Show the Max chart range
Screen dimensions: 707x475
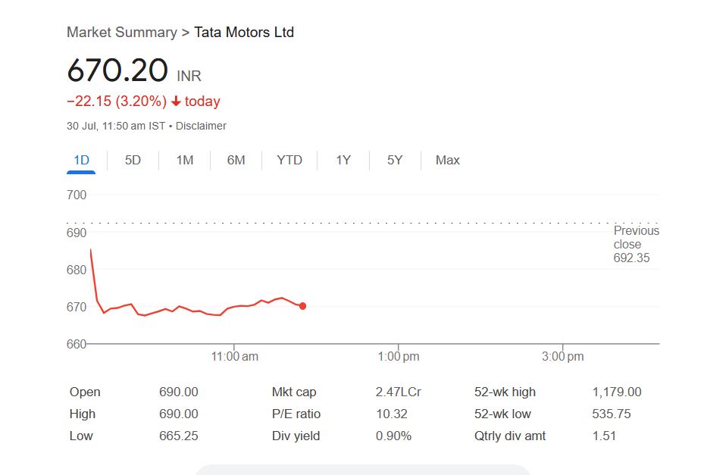[447, 160]
